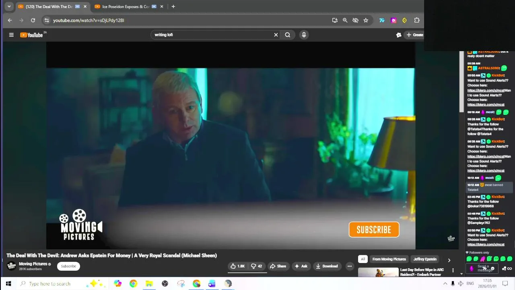Open more actions three-dot menu

tap(349, 266)
